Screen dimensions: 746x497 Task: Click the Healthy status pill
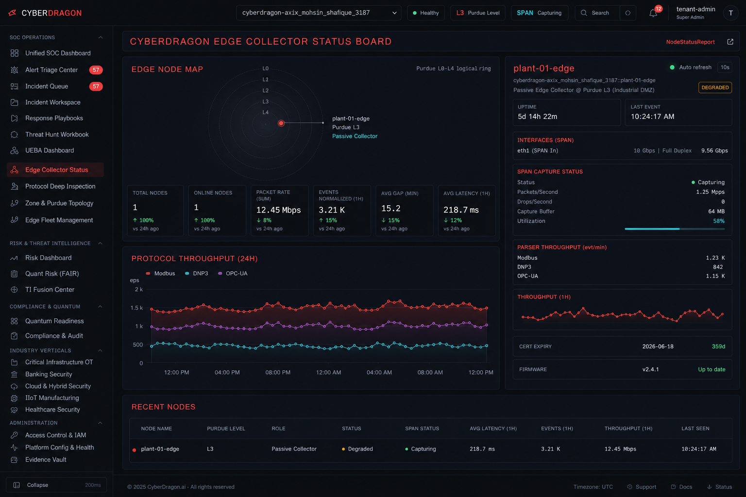coord(426,13)
